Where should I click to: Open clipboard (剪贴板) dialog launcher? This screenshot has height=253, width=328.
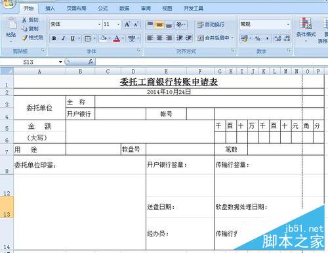click(x=43, y=51)
